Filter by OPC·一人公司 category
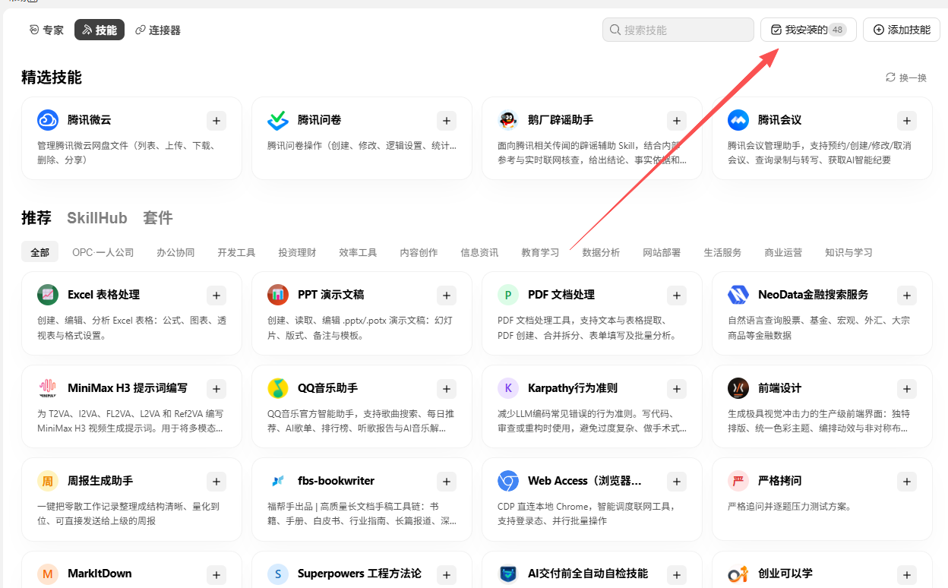The height and width of the screenshot is (588, 948). pyautogui.click(x=103, y=252)
